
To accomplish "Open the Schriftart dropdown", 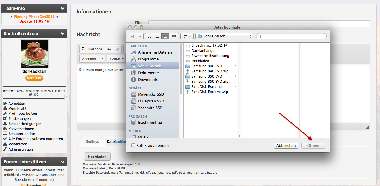I will [92, 59].
